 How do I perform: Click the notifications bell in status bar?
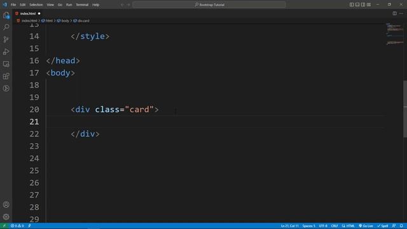(x=401, y=226)
